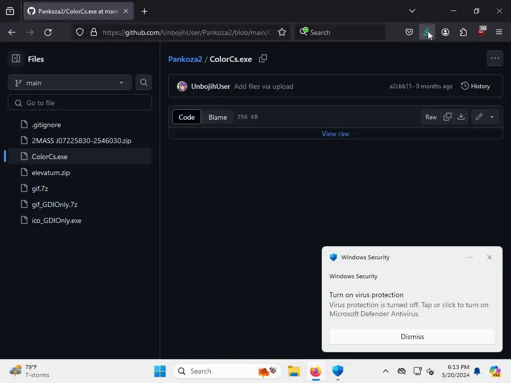Download the raw ColorCs.exe file
The height and width of the screenshot is (383, 511).
(461, 117)
